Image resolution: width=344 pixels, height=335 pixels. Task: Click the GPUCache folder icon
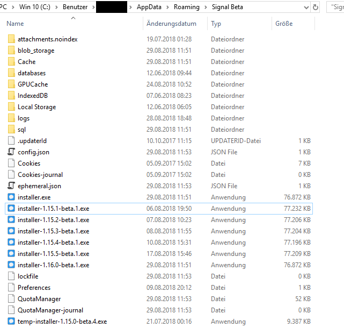pos(11,84)
